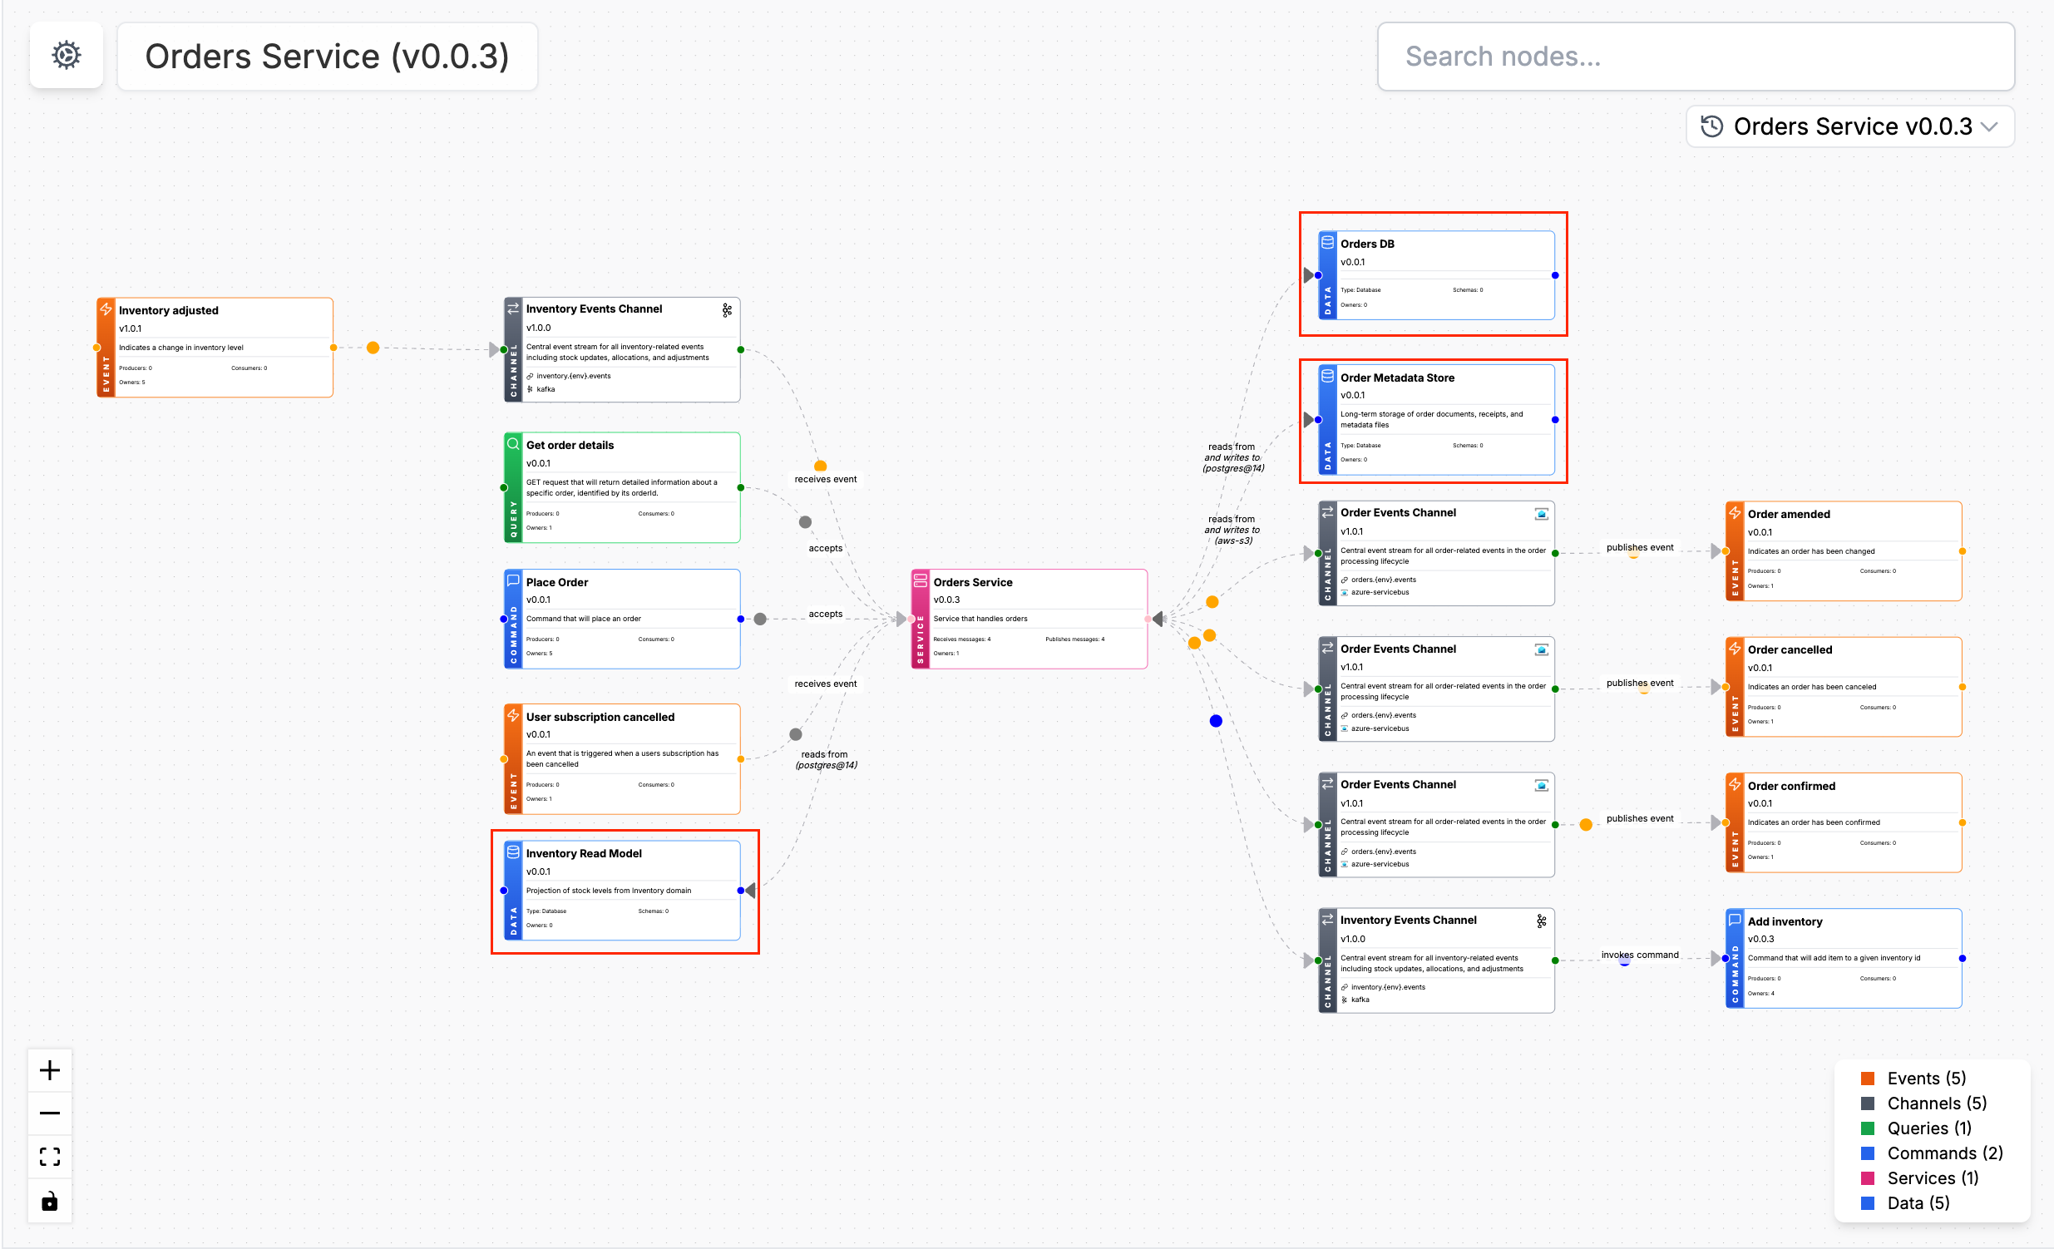Click the lightning icon on Inventory adjusted node
The height and width of the screenshot is (1249, 2054).
[106, 309]
